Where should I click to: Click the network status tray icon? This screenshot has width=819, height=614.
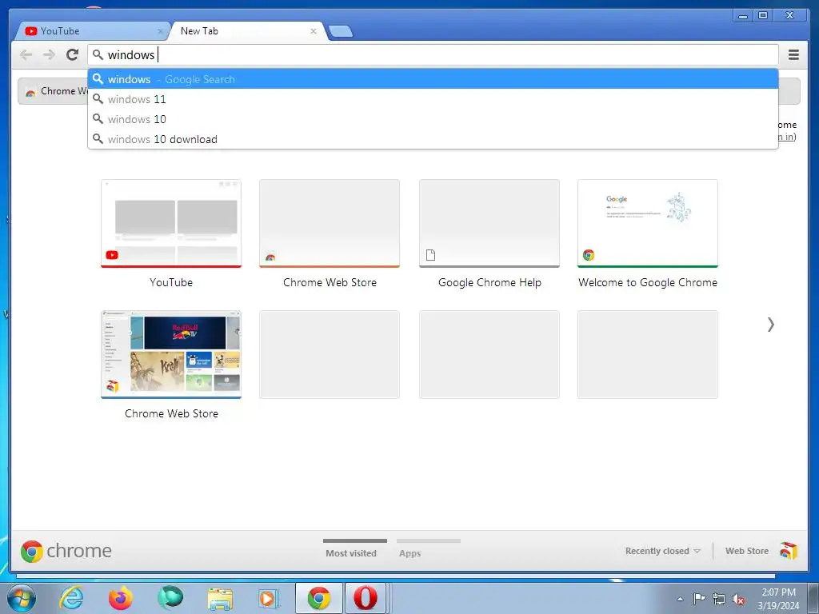pos(719,600)
